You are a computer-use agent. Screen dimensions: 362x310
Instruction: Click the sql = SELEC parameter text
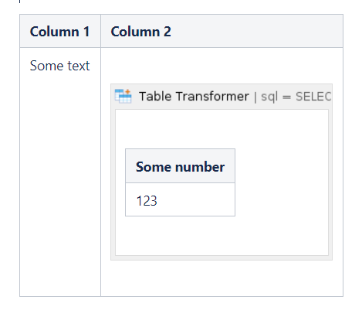click(296, 97)
